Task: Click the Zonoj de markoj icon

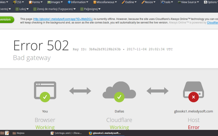Action: click(35, 9)
